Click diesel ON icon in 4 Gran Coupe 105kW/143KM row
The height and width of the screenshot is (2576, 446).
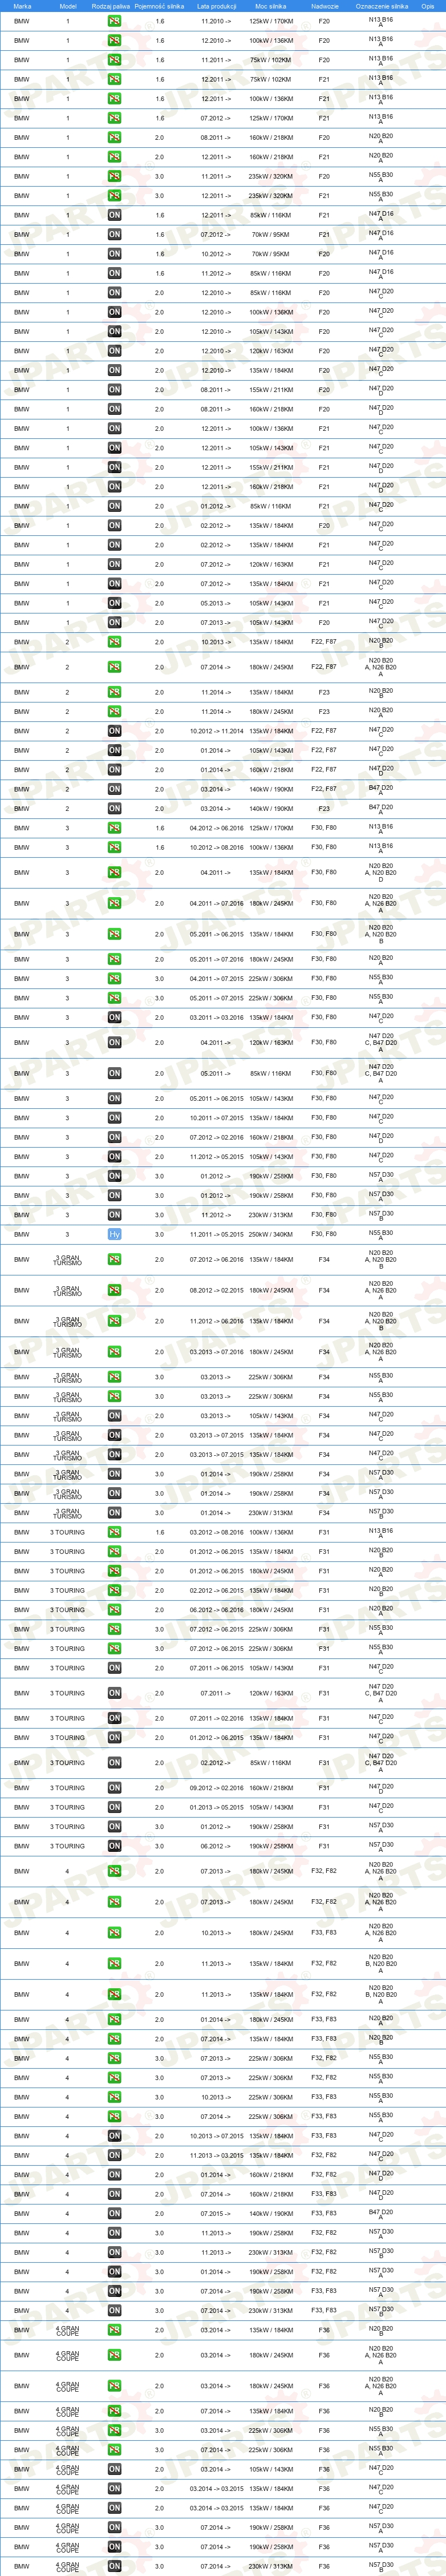point(114,2469)
